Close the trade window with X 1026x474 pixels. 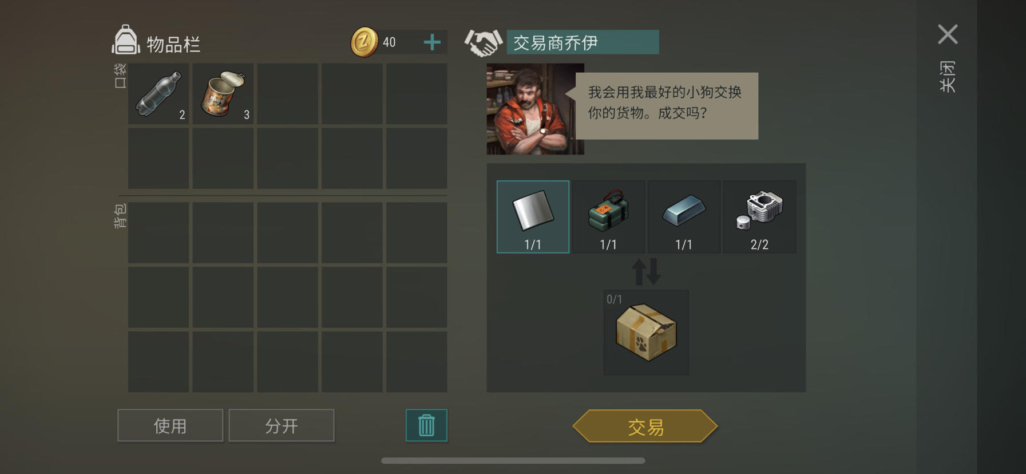tap(948, 34)
